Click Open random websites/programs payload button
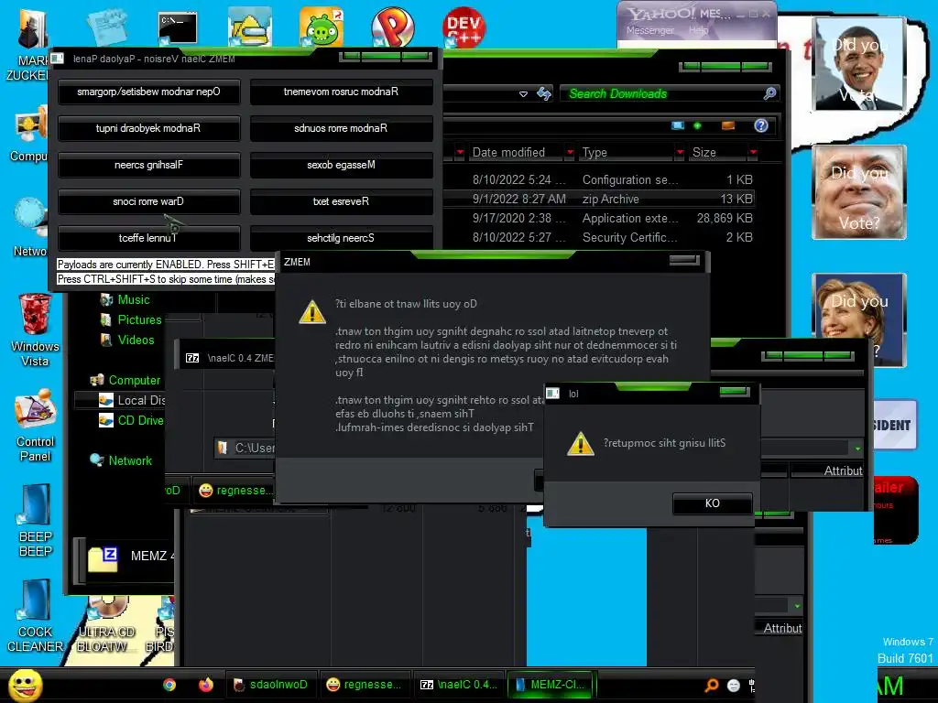This screenshot has width=938, height=703. (x=149, y=92)
